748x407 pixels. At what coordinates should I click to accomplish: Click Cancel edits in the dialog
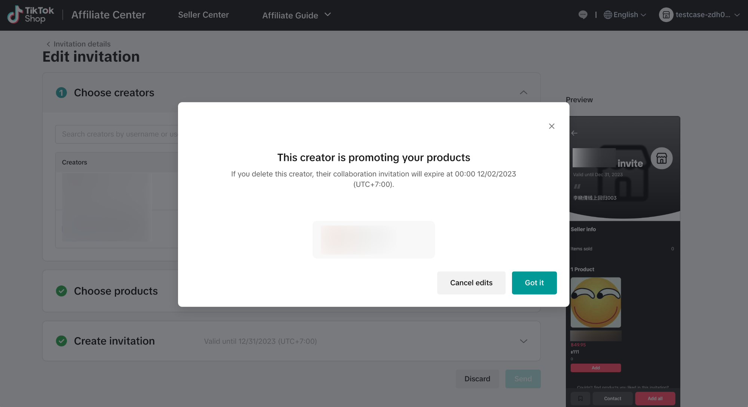[x=471, y=283]
